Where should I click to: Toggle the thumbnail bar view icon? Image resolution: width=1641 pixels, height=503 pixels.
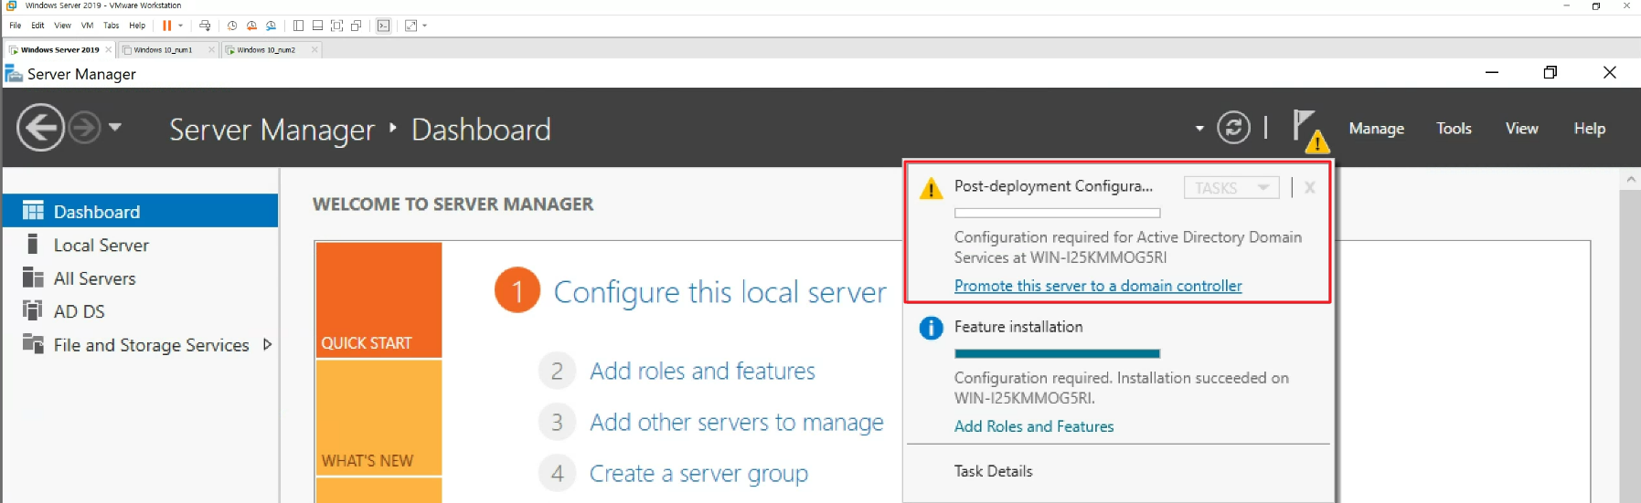tap(317, 26)
